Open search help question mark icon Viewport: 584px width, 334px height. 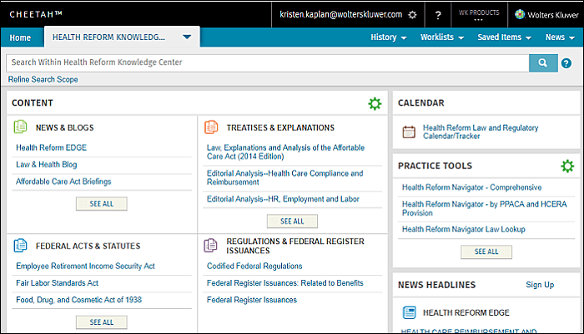coord(566,62)
